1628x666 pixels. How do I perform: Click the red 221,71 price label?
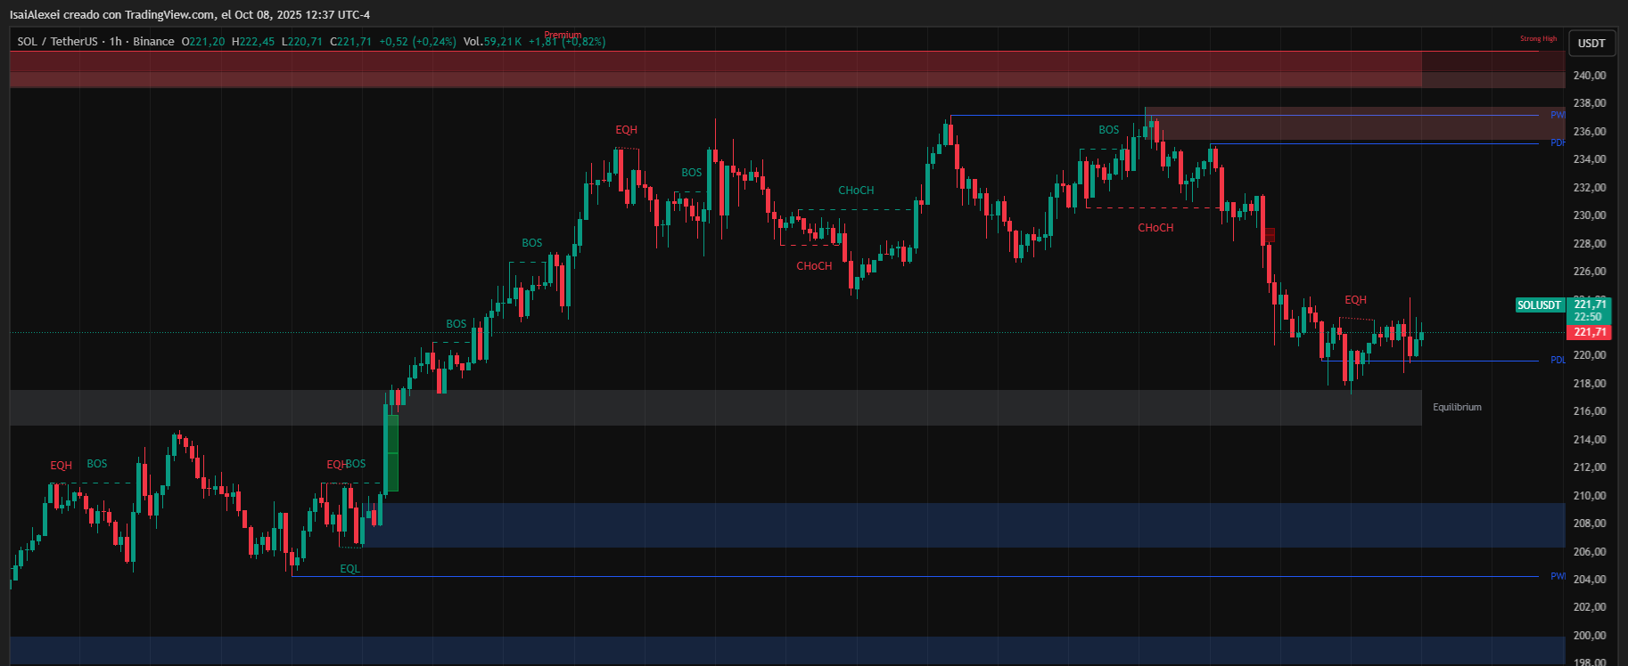(1589, 332)
